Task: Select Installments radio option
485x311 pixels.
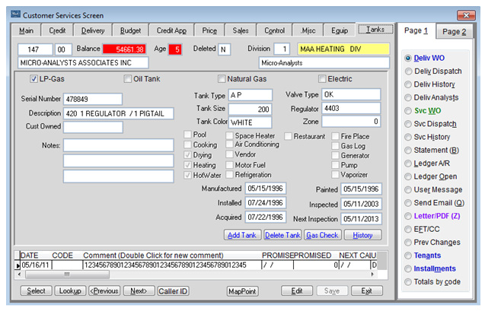Action: [x=408, y=268]
